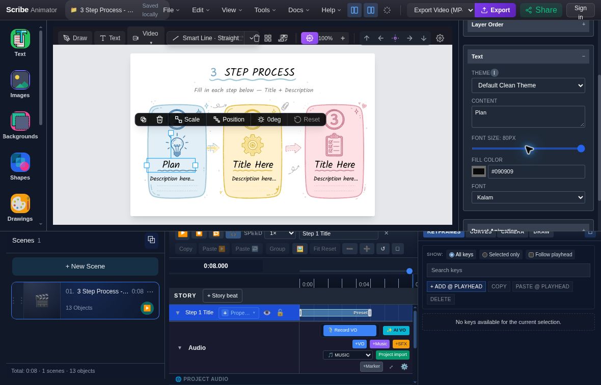Click the trash icon in canvas toolbar

click(x=256, y=38)
